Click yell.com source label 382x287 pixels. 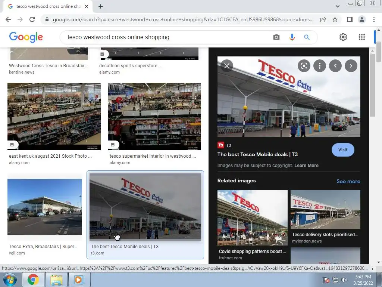click(x=17, y=253)
